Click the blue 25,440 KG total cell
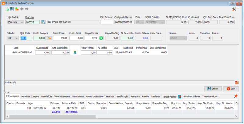Image resolution: width=244 pixels, height=124 pixels. click(70, 112)
